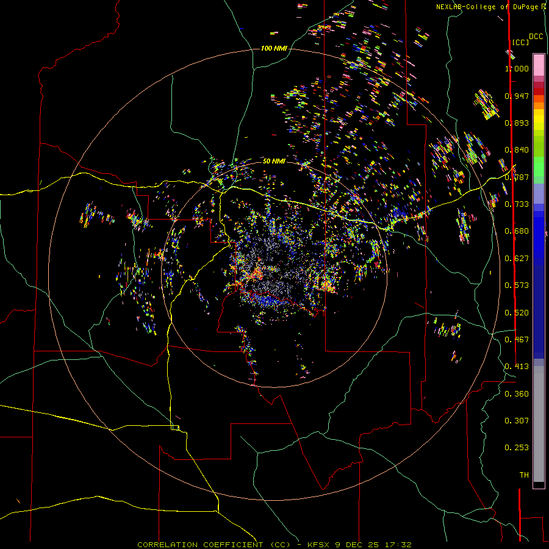
Task: Click the 0.467 scale value
Action: tap(517, 340)
